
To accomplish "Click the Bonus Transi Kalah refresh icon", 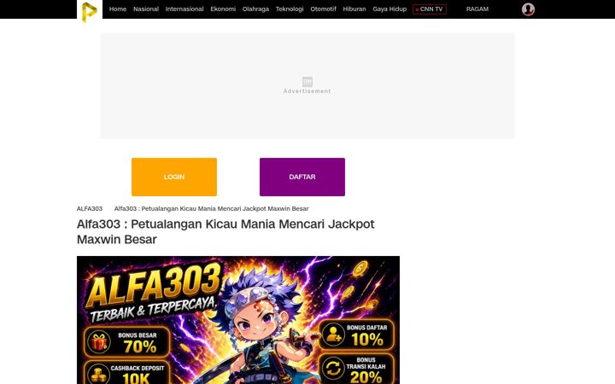I will [x=333, y=369].
